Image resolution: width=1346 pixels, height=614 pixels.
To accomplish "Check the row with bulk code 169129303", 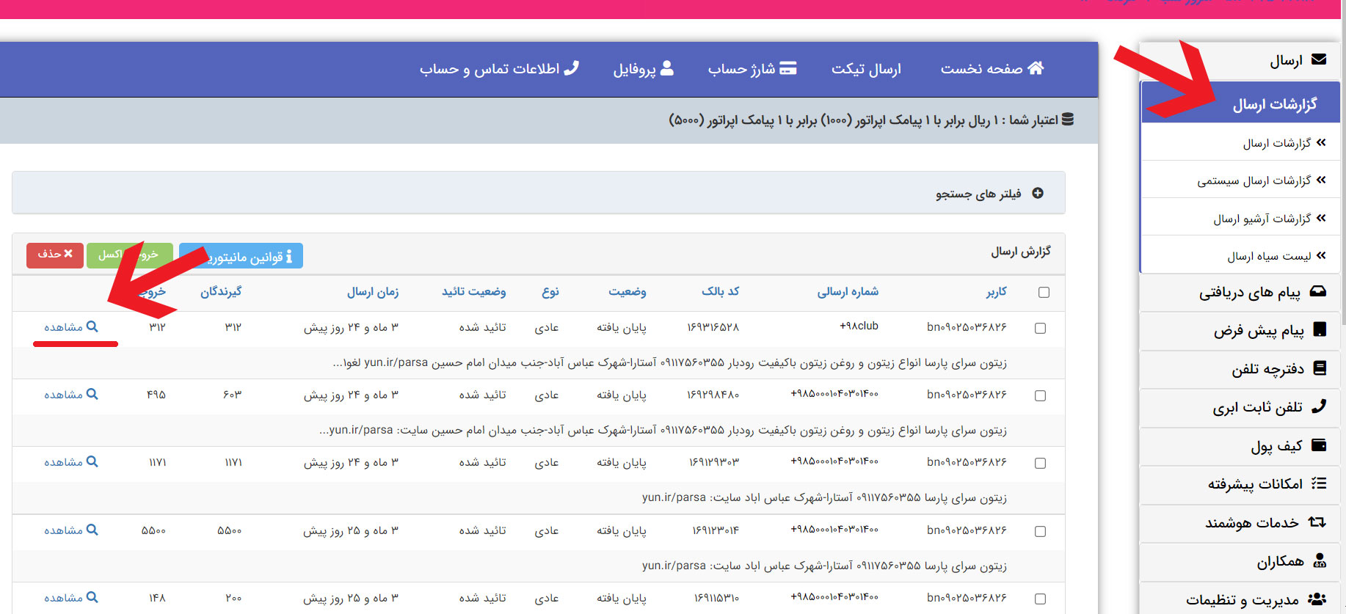I will pyautogui.click(x=1040, y=463).
